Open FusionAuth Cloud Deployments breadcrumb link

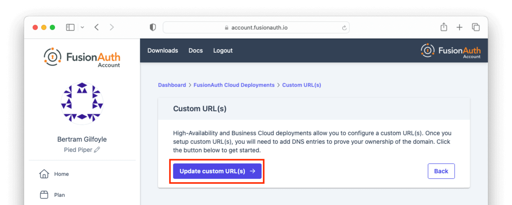(x=234, y=85)
